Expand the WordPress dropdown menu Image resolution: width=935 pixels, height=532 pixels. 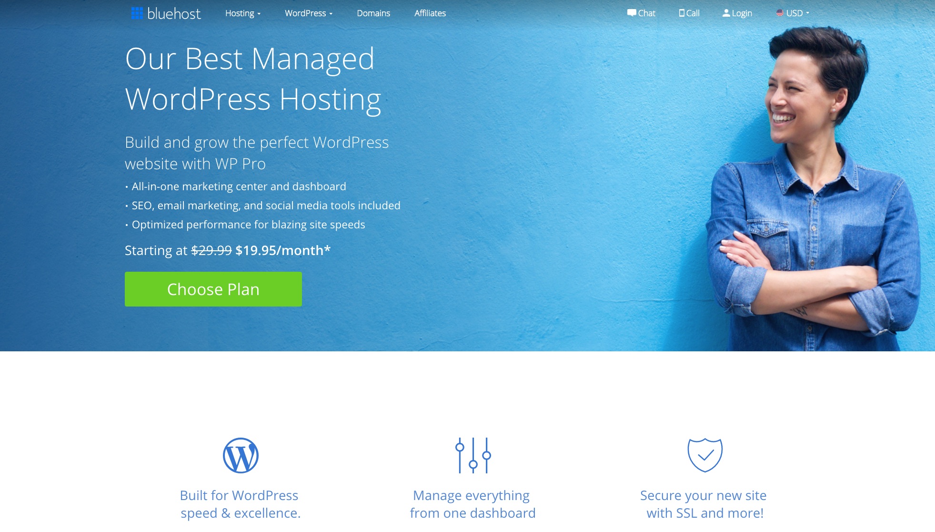point(309,13)
